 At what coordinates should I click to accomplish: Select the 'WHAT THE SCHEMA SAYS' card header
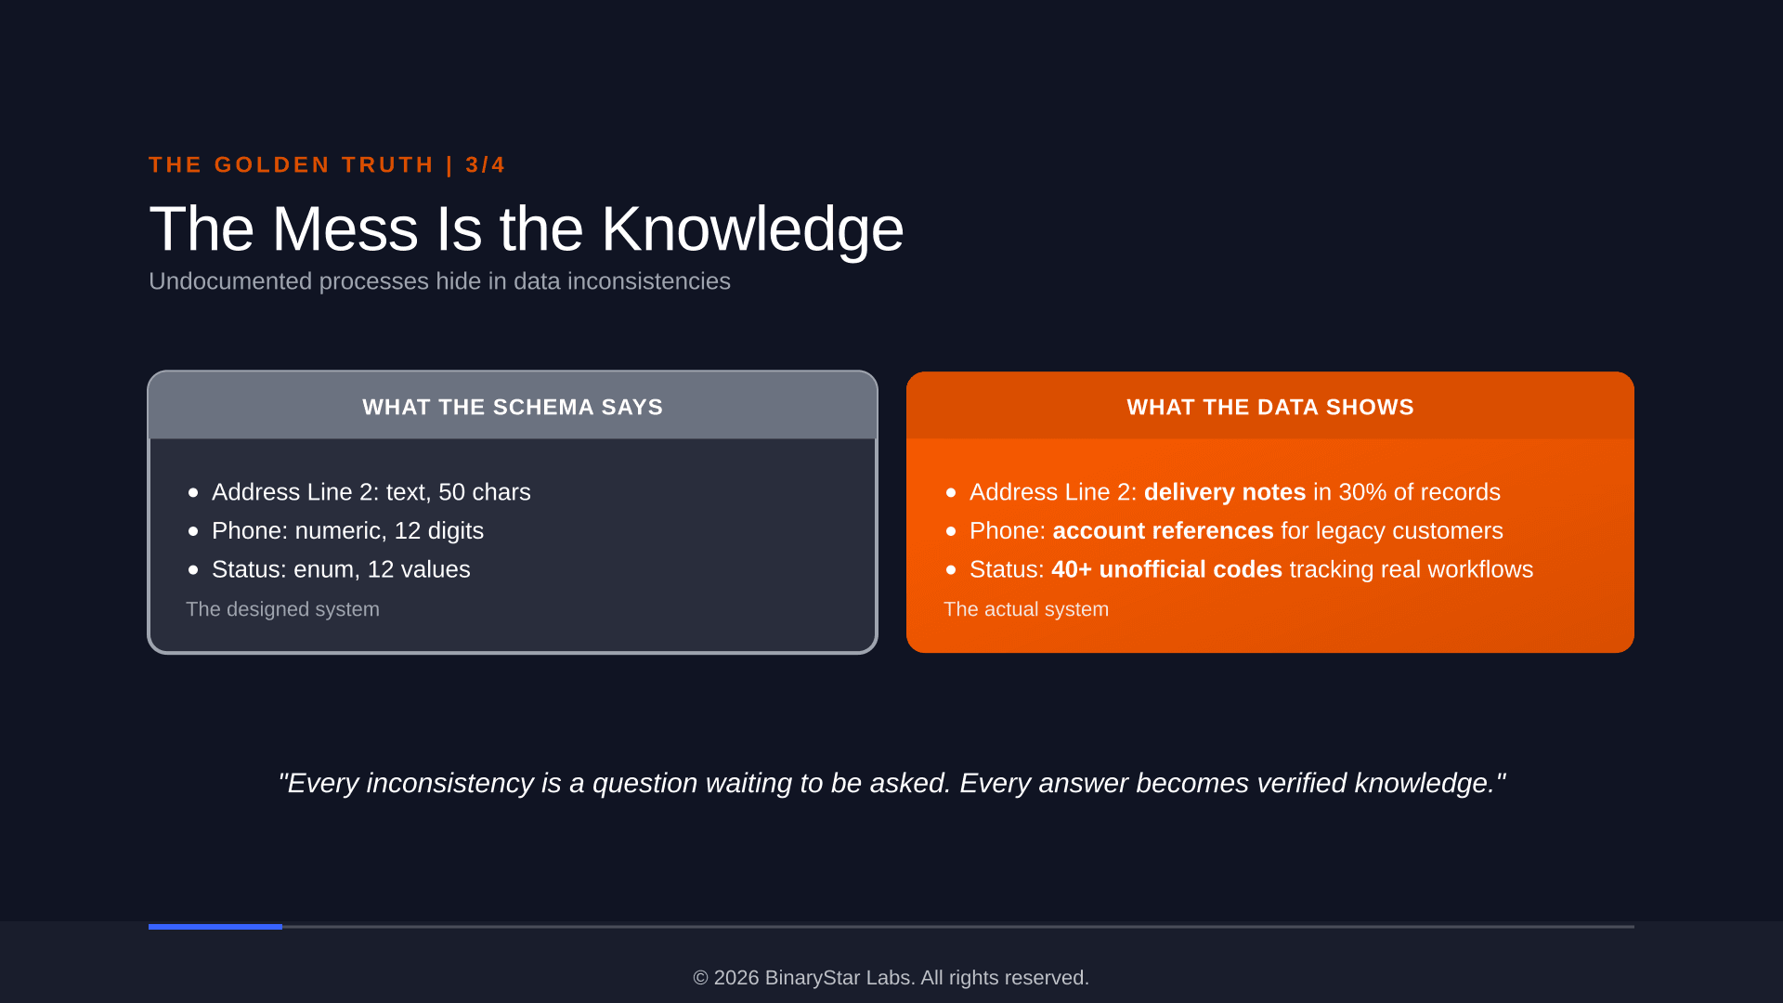click(513, 406)
